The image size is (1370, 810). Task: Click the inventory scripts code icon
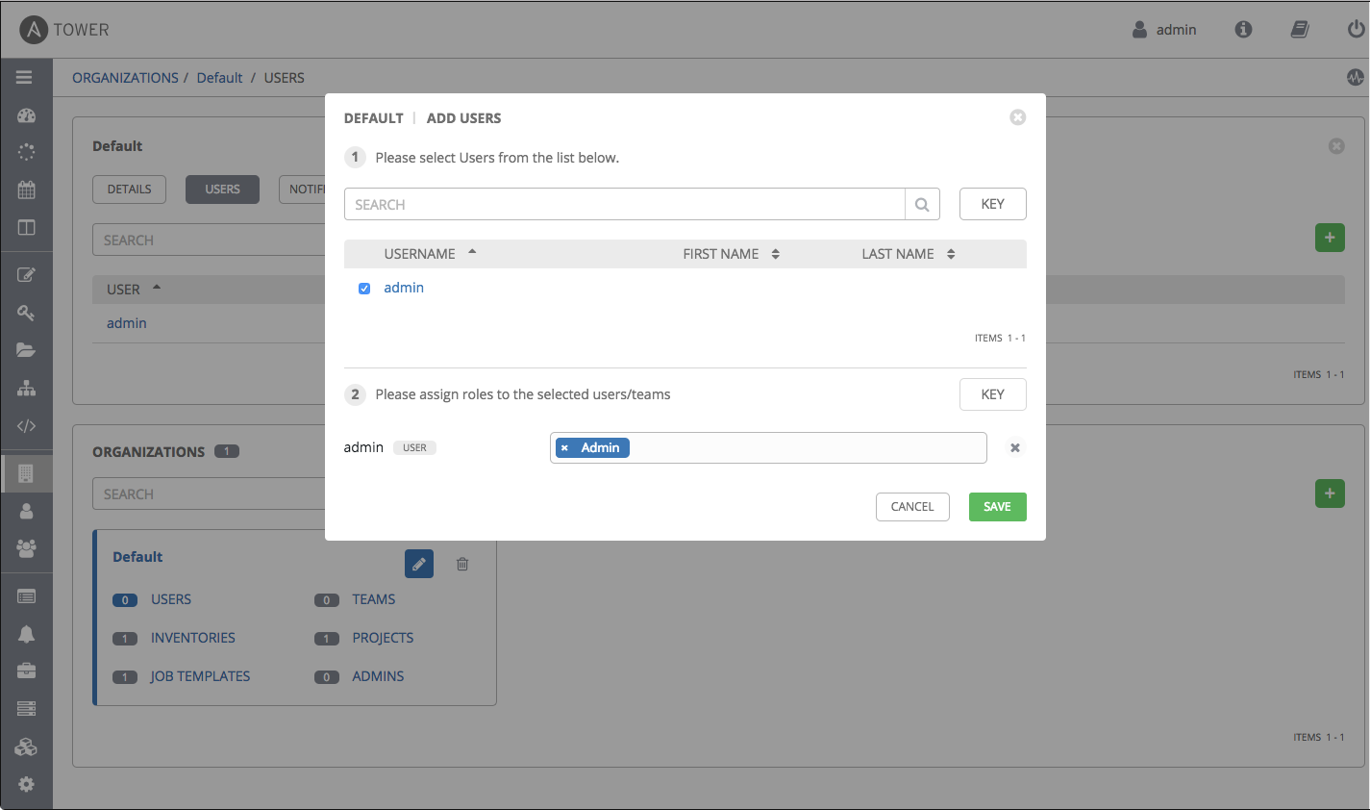pyautogui.click(x=26, y=426)
